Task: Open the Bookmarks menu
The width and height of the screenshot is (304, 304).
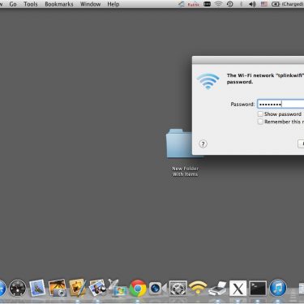Action: [59, 4]
